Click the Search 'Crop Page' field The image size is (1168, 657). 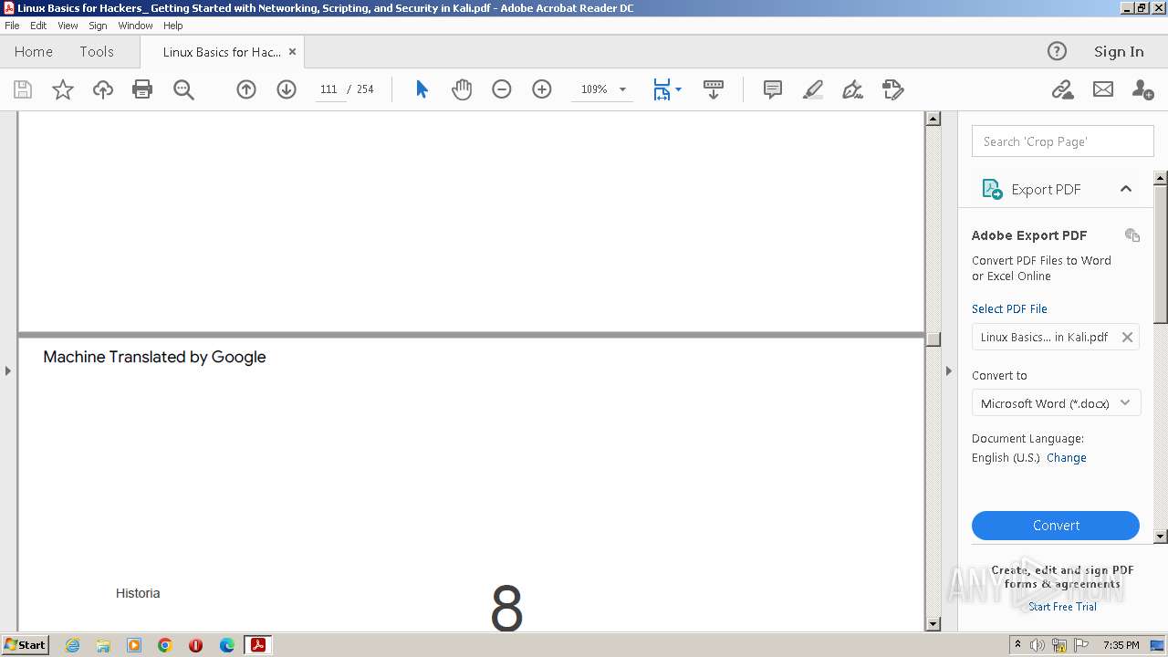1062,141
